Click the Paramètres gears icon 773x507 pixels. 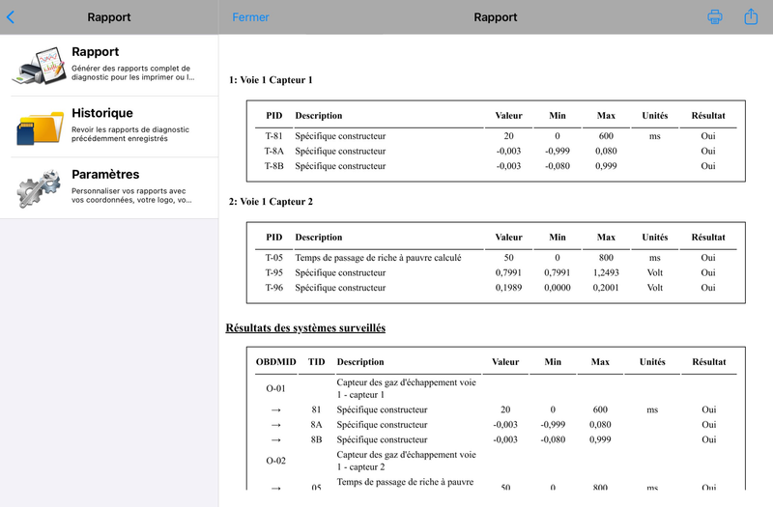(x=40, y=188)
